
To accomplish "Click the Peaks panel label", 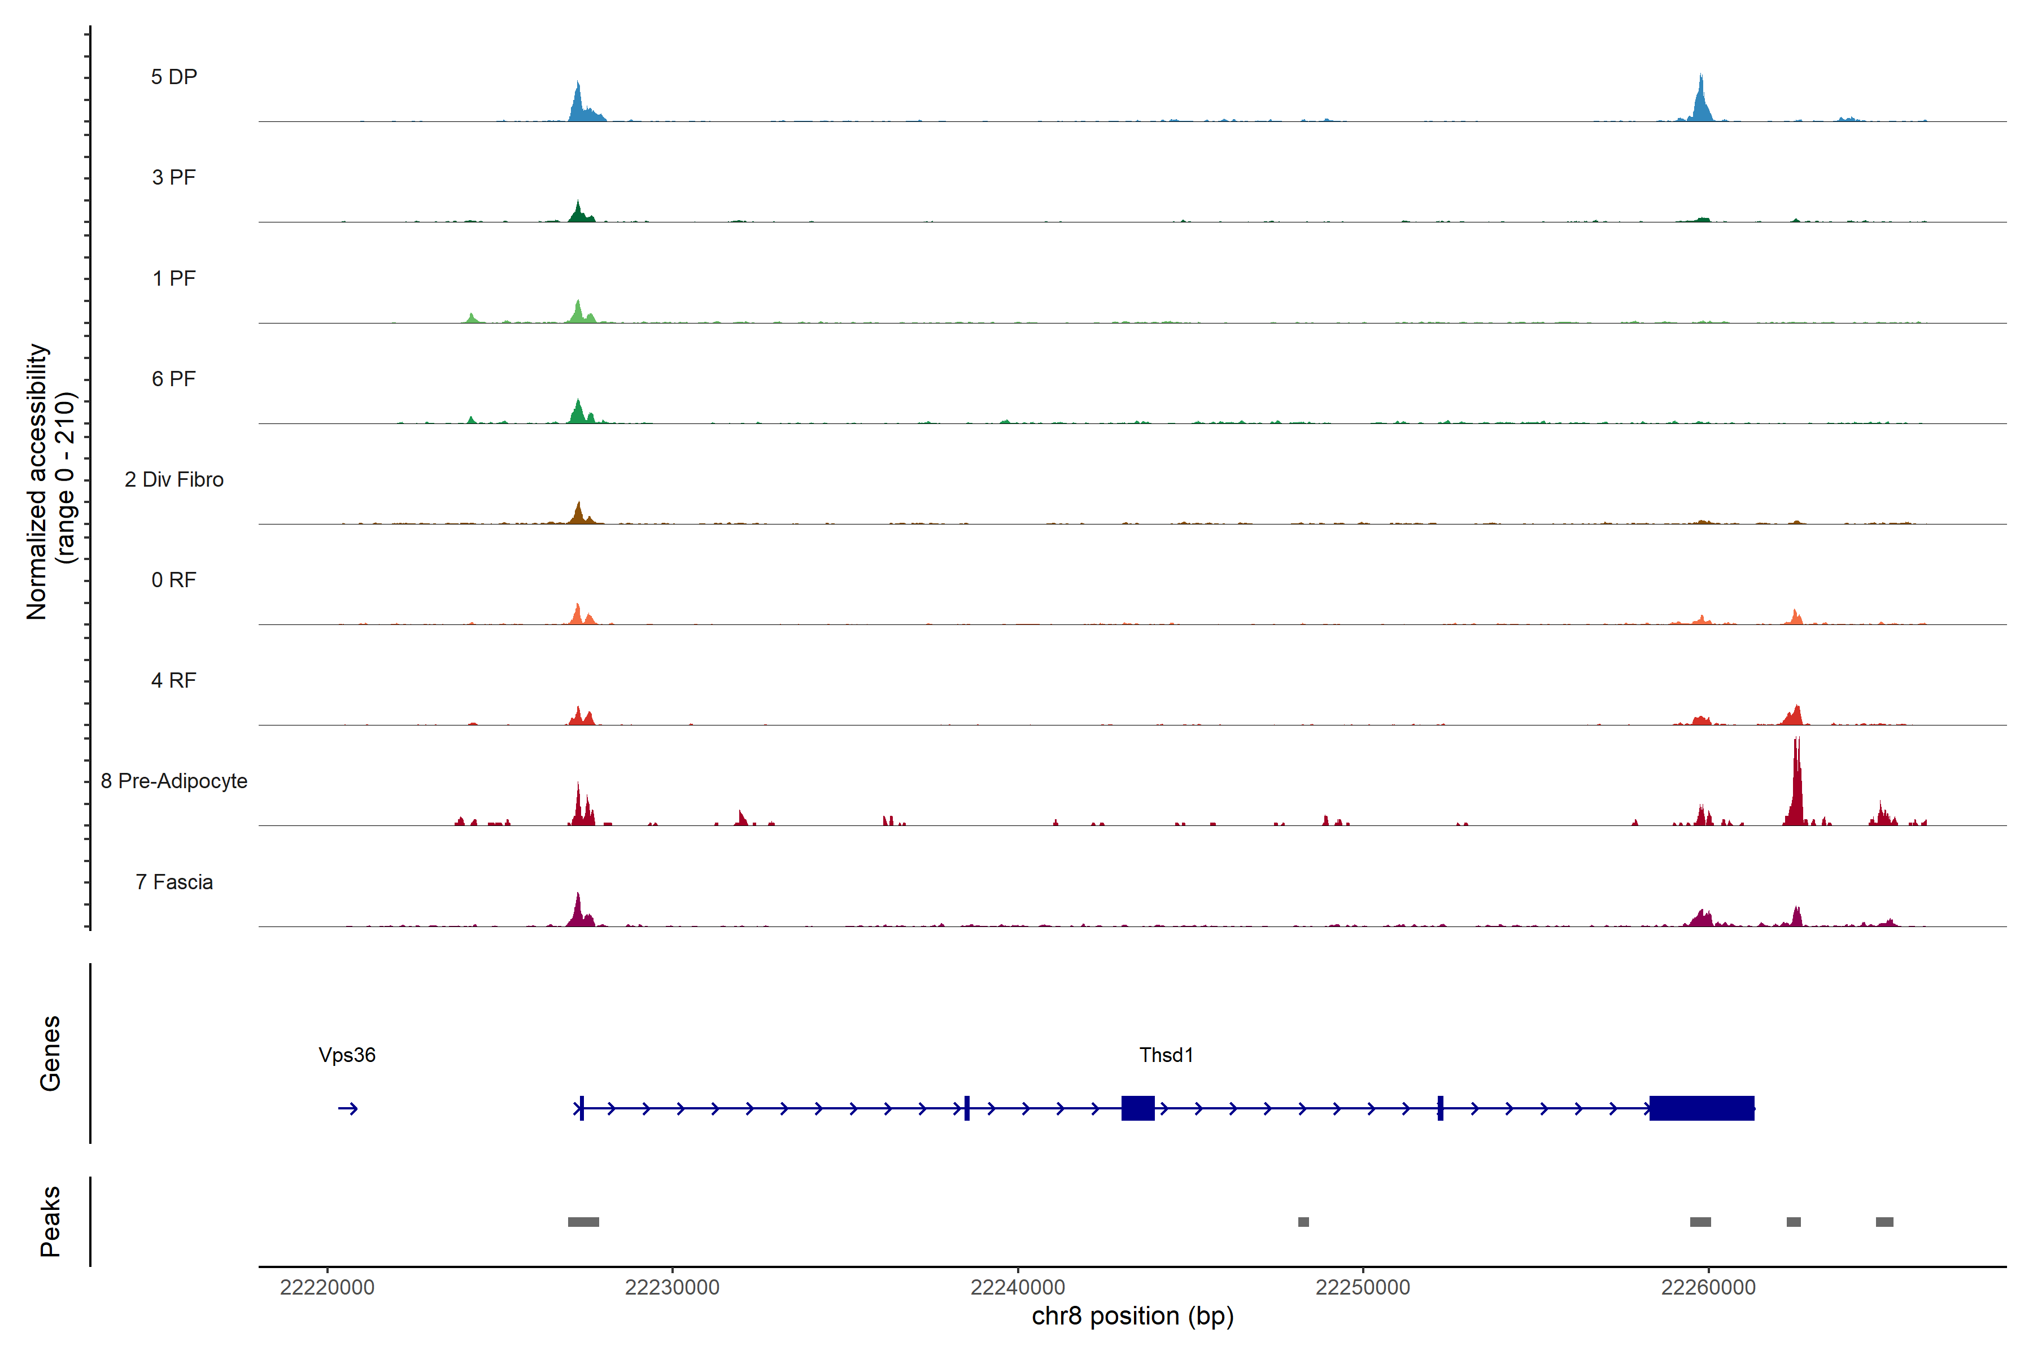I will click(x=50, y=1221).
